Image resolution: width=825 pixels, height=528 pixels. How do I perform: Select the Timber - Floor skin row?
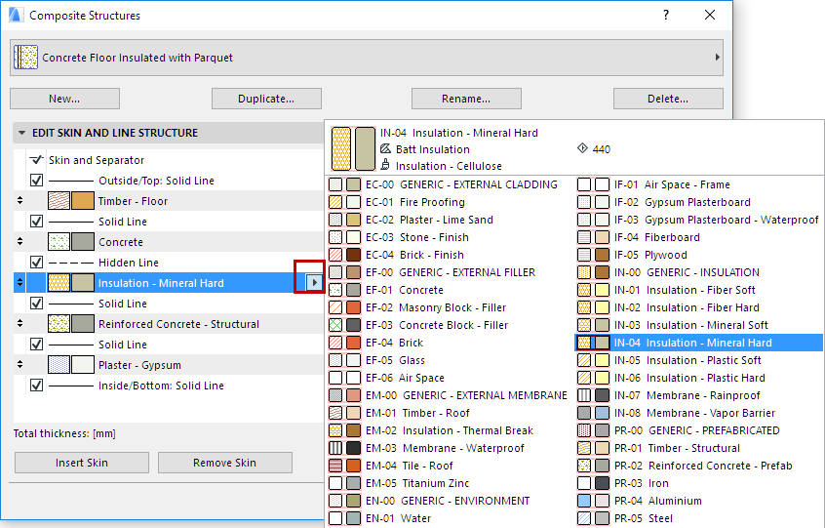tap(169, 201)
